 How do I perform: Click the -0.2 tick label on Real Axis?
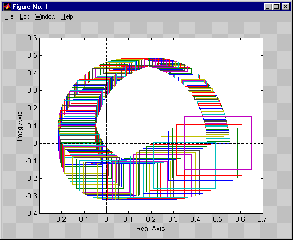(60, 219)
